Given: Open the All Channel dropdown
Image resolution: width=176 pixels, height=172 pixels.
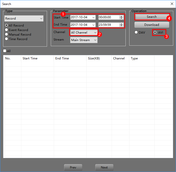Looking at the screenshot, I should coord(84,33).
